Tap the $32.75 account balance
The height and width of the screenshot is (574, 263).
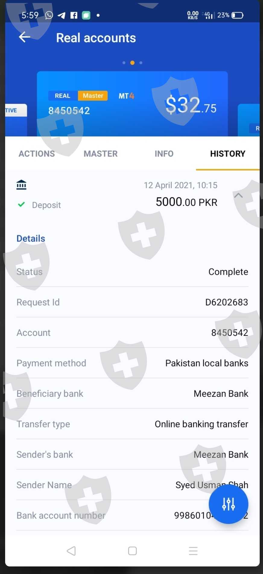coord(191,105)
